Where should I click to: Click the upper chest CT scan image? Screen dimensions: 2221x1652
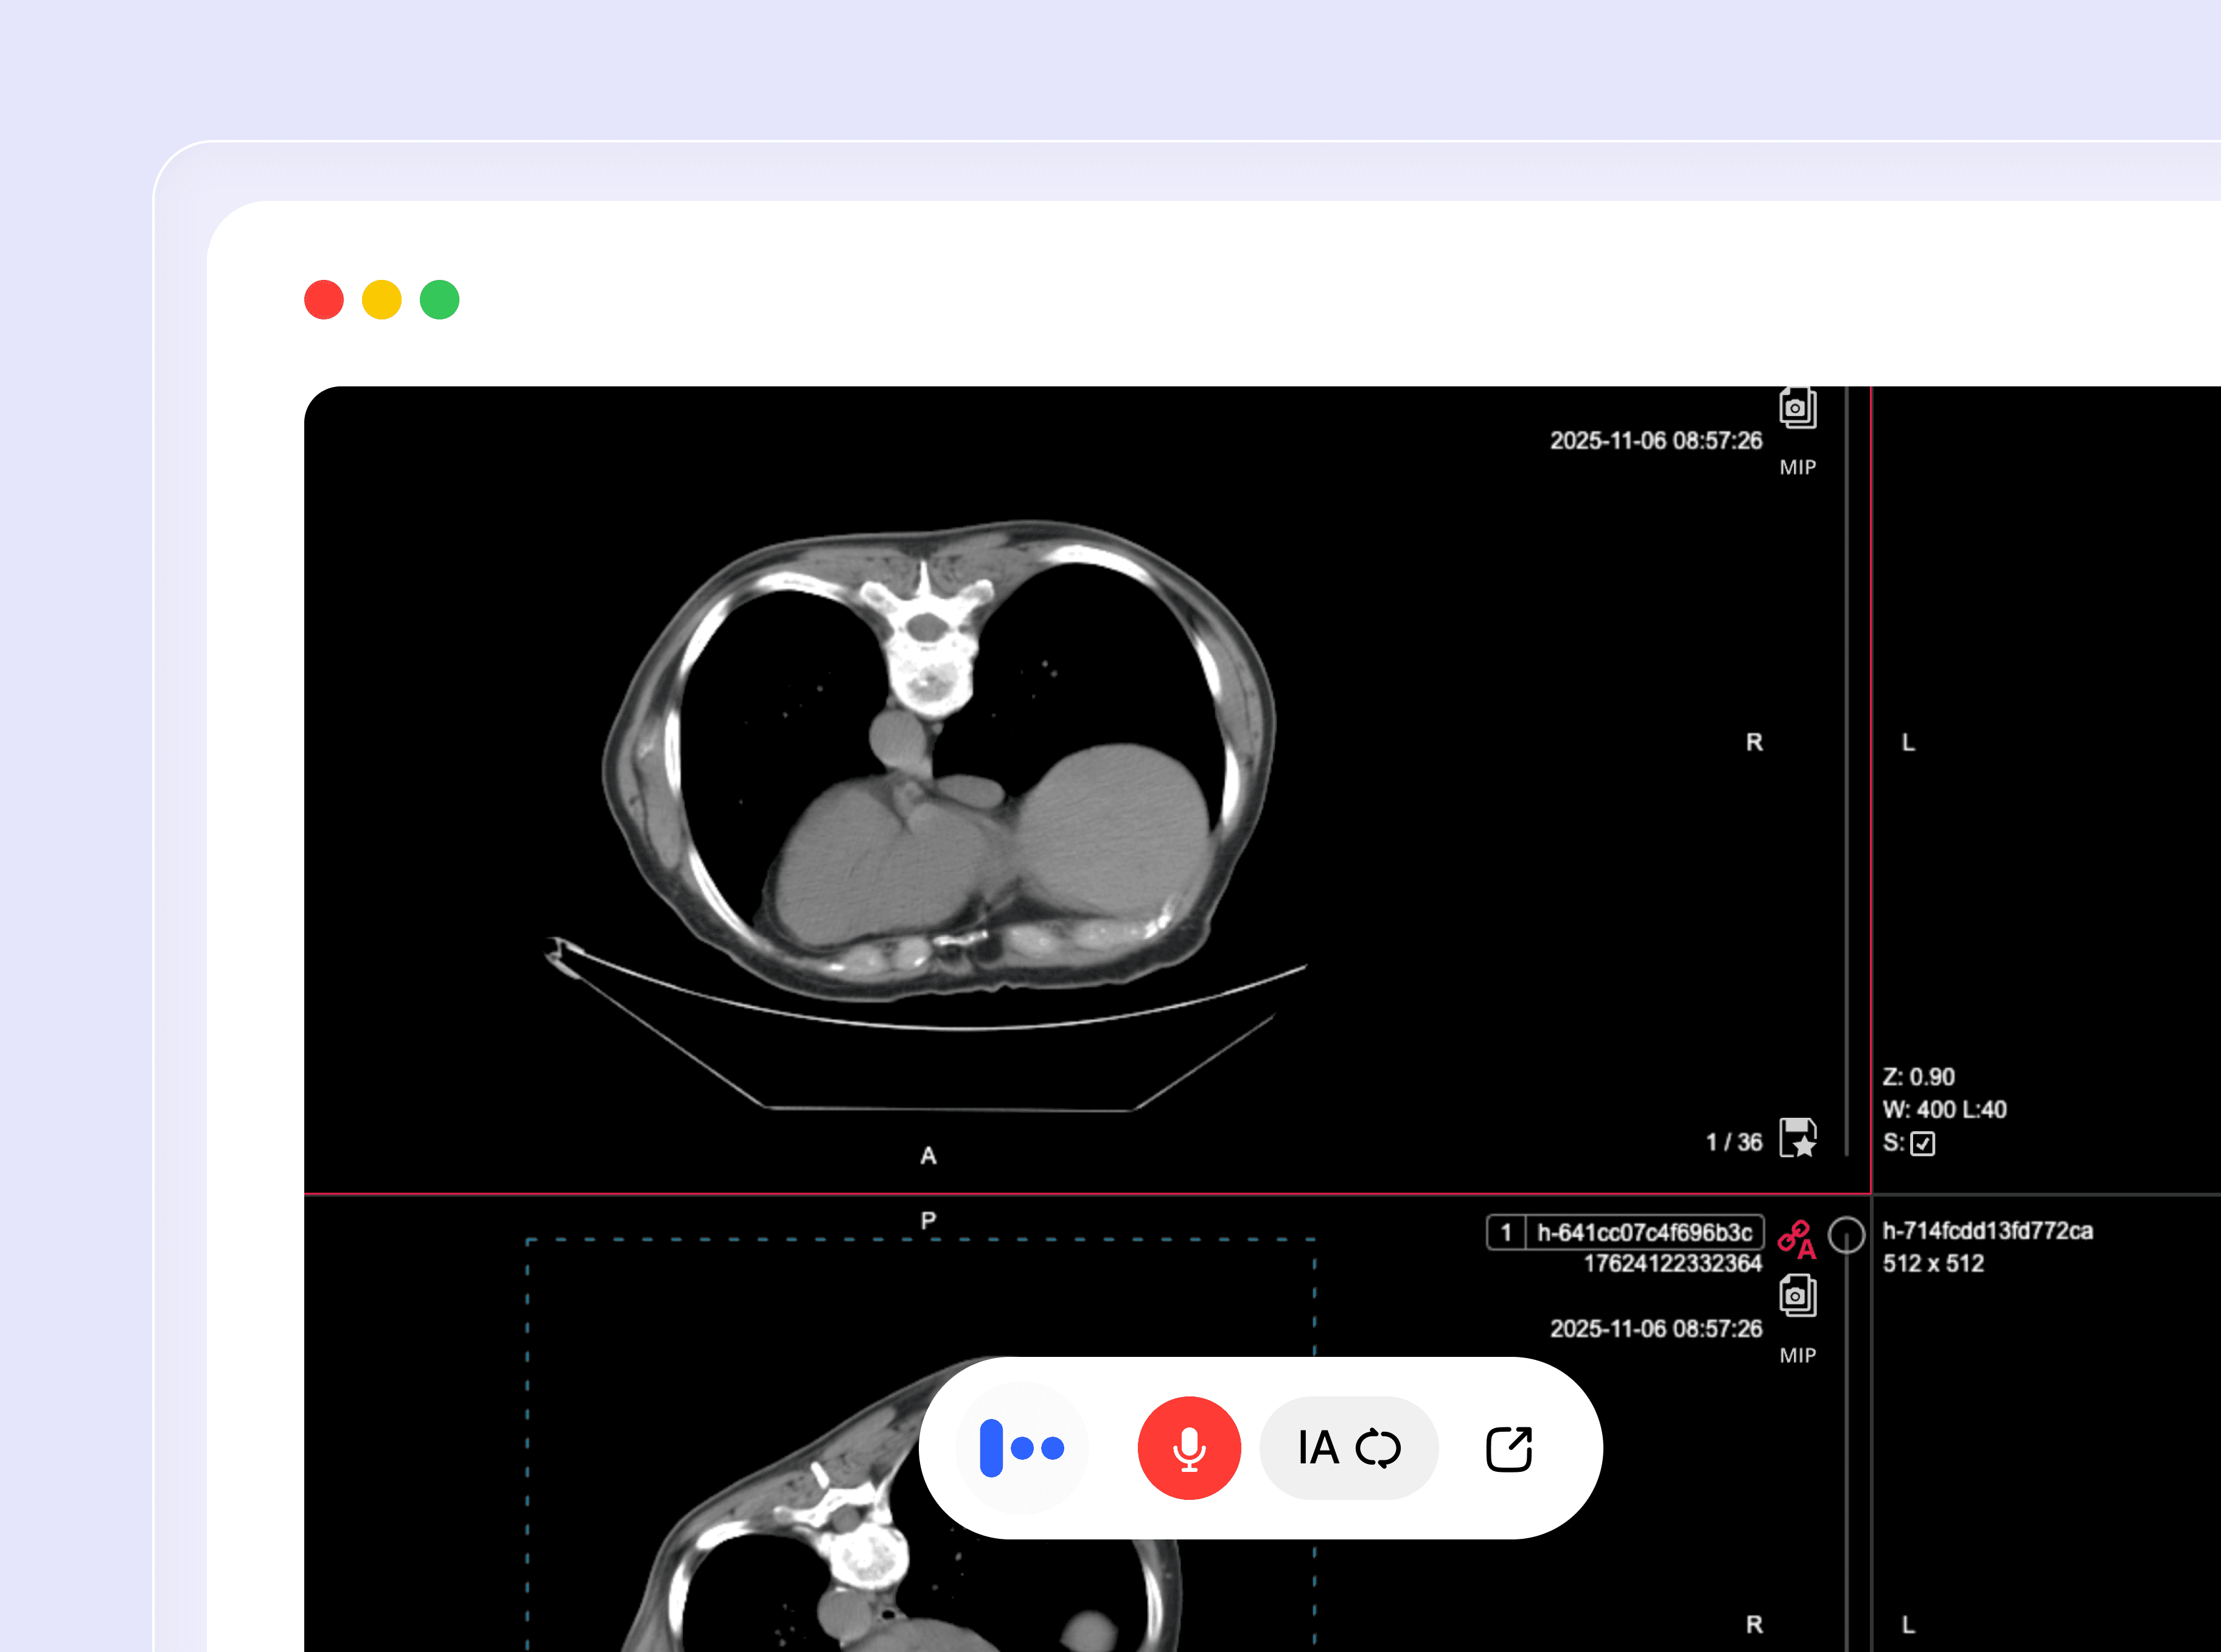click(940, 760)
